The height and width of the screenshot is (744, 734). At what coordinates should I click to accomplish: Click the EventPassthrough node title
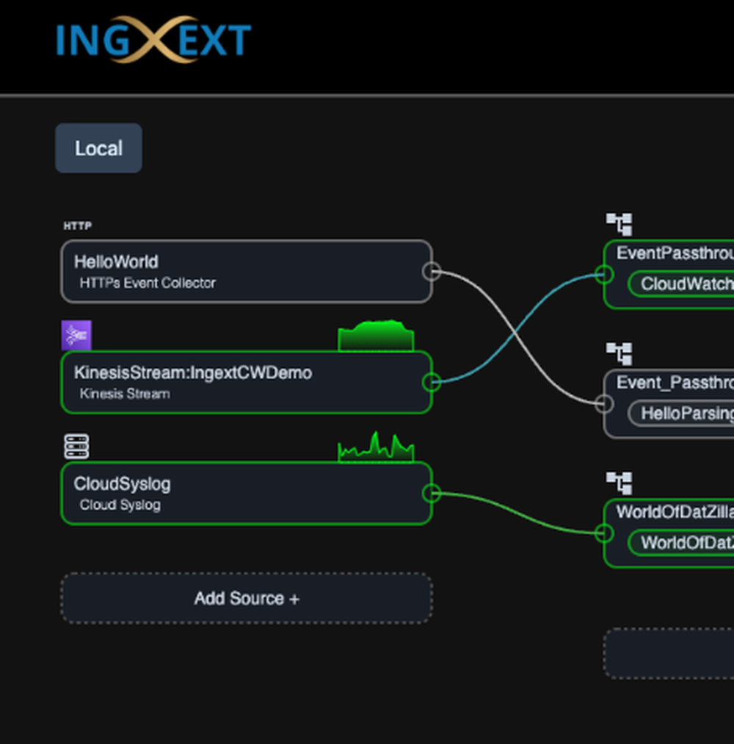click(x=675, y=253)
